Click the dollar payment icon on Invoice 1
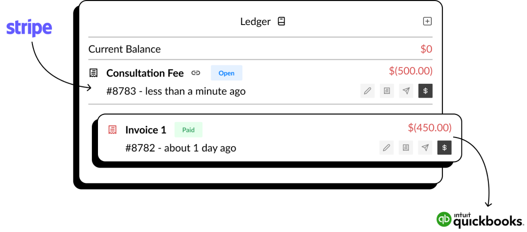 [x=445, y=148]
